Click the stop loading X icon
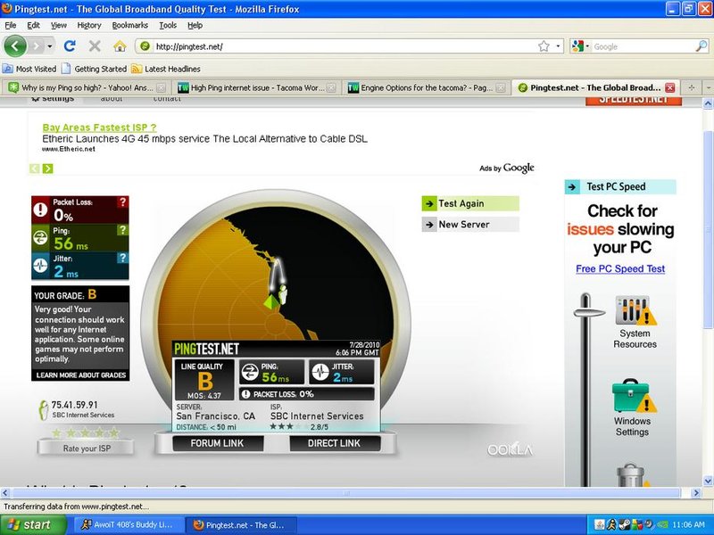Viewport: 714px width, 535px height. (x=95, y=46)
